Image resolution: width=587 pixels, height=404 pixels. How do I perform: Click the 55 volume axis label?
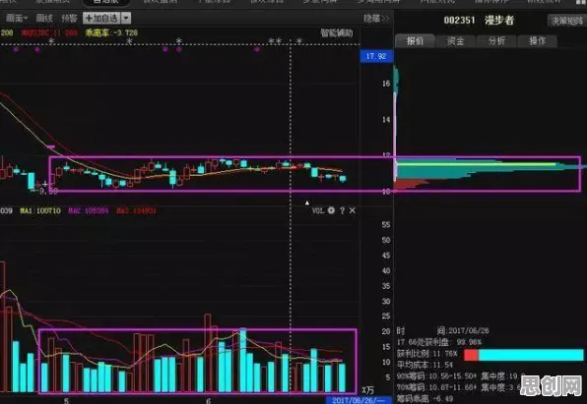[386, 225]
